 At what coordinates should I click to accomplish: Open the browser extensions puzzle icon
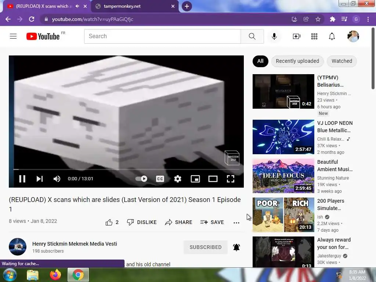332,19
